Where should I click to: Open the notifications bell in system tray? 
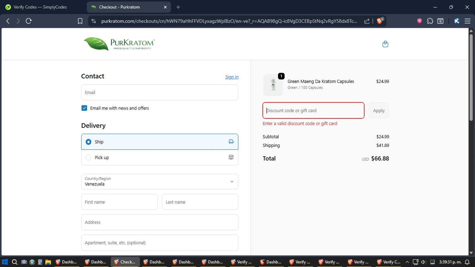[467, 262]
